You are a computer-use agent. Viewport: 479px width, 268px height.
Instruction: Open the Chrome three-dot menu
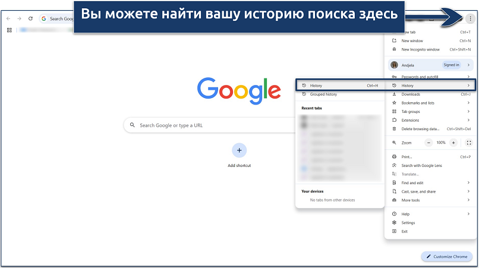click(470, 19)
